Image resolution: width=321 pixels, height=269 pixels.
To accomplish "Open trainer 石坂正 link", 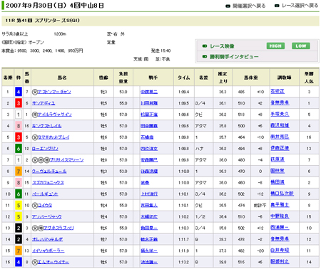I will click(x=277, y=91).
